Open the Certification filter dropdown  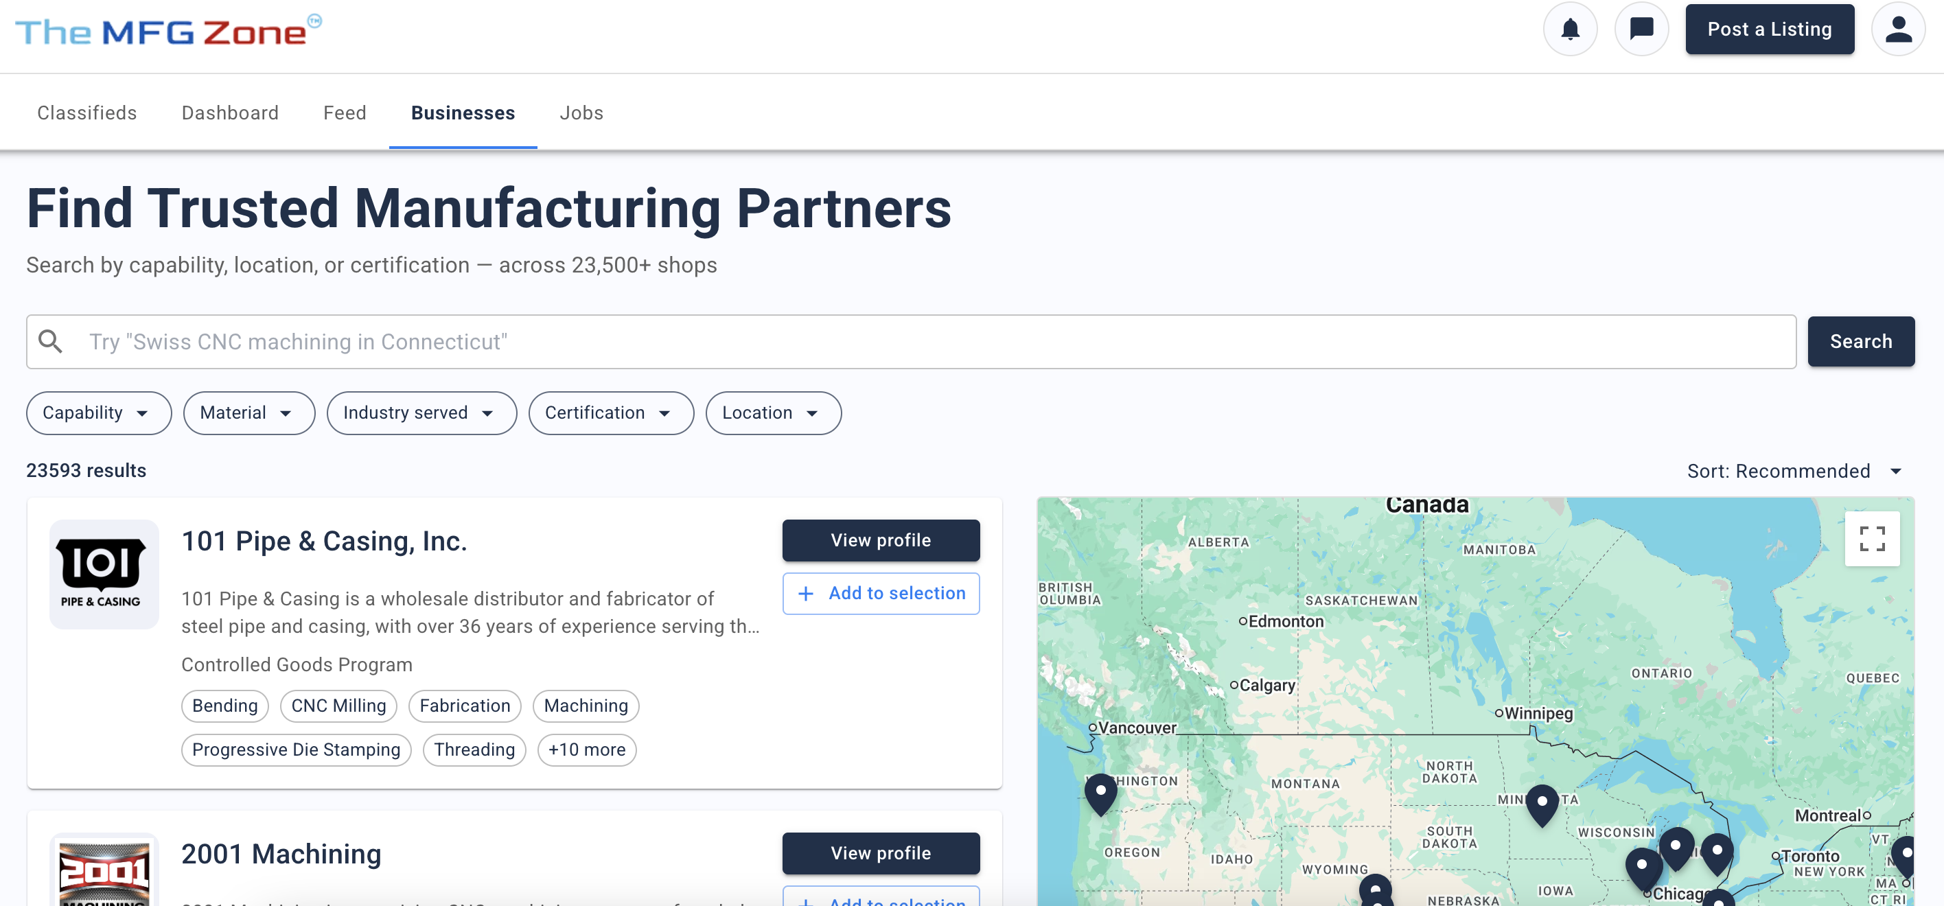[611, 413]
